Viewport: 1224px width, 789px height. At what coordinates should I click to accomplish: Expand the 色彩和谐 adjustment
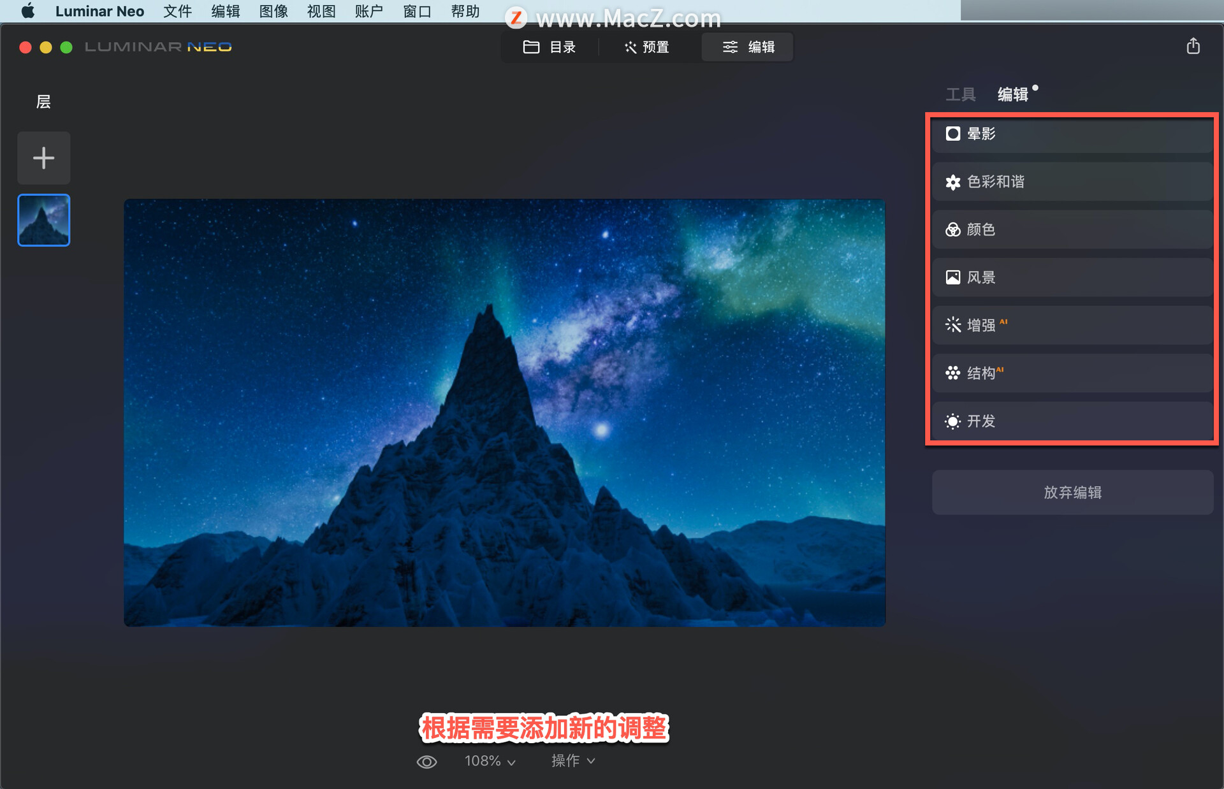coord(1072,182)
